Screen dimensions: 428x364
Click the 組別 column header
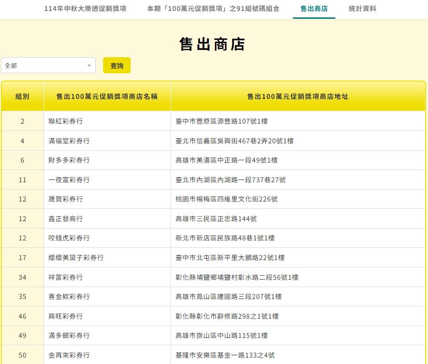[22, 97]
